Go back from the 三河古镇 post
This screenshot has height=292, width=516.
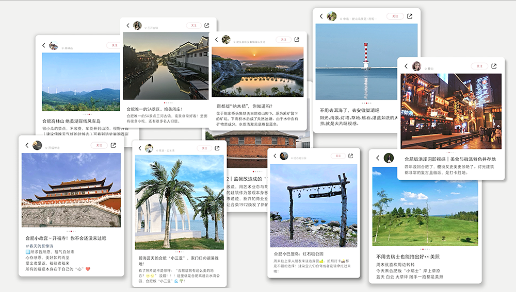tap(128, 25)
